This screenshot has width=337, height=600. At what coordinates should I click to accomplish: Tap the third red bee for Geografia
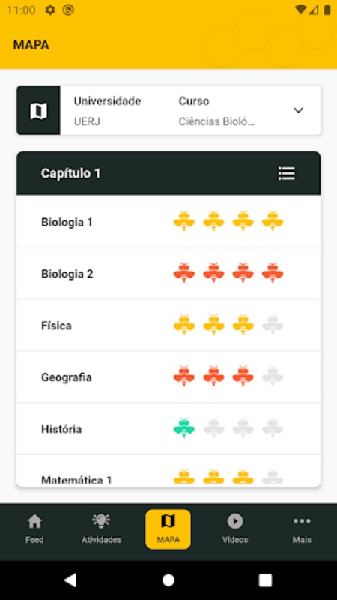tap(243, 376)
